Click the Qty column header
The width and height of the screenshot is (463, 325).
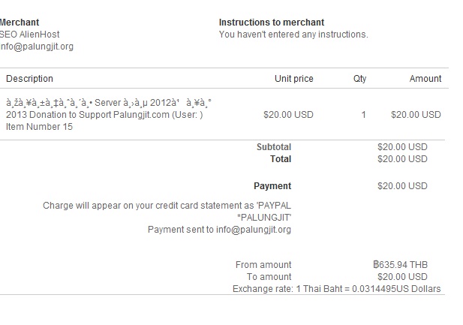coord(359,79)
